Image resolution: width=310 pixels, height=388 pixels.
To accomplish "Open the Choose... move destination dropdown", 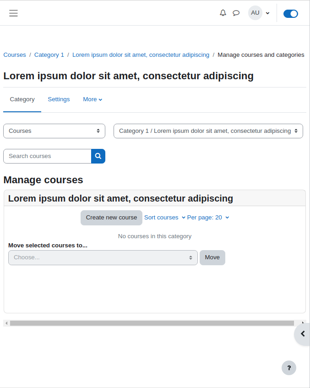I will pyautogui.click(x=103, y=257).
